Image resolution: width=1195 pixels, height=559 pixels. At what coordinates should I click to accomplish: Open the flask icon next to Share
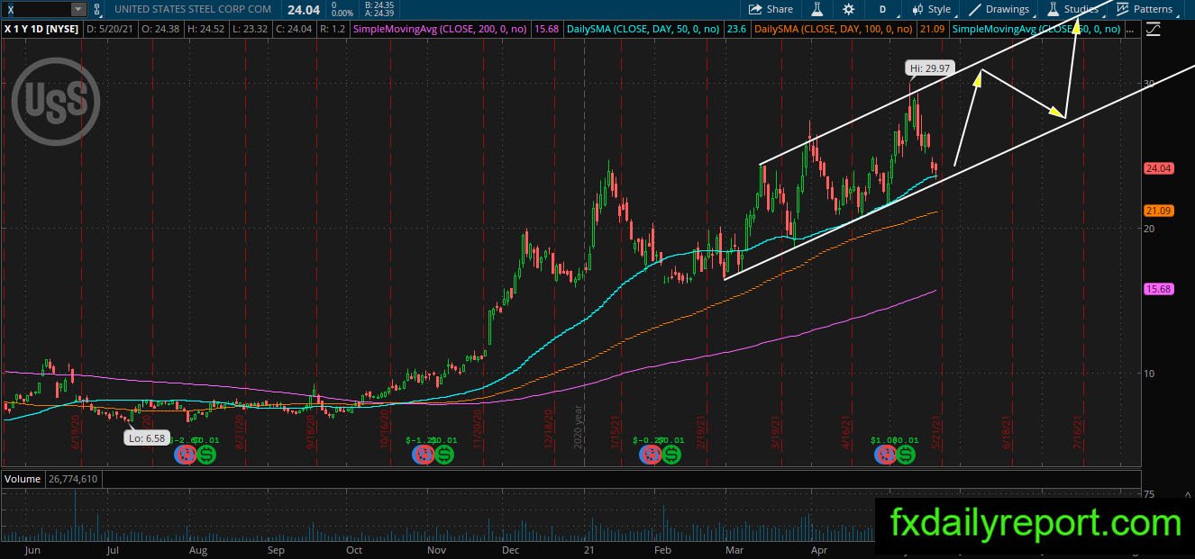click(x=817, y=9)
